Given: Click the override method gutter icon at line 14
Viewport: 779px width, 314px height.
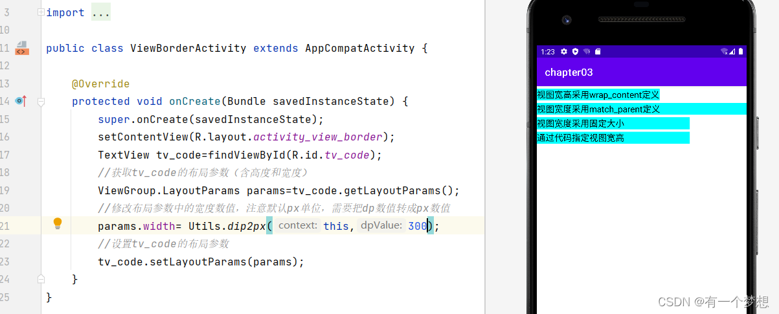Looking at the screenshot, I should (x=21, y=101).
